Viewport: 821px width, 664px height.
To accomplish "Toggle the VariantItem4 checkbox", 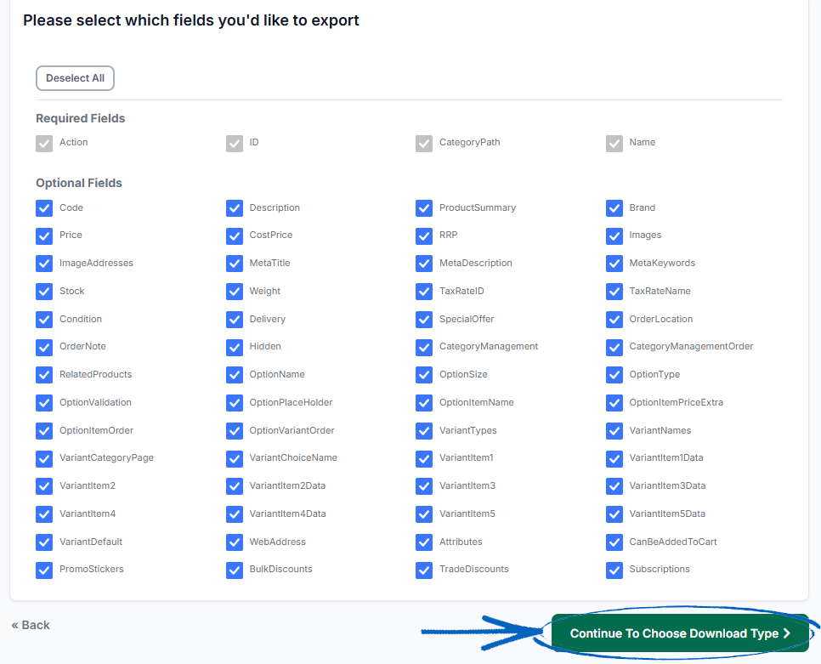I will click(x=44, y=514).
